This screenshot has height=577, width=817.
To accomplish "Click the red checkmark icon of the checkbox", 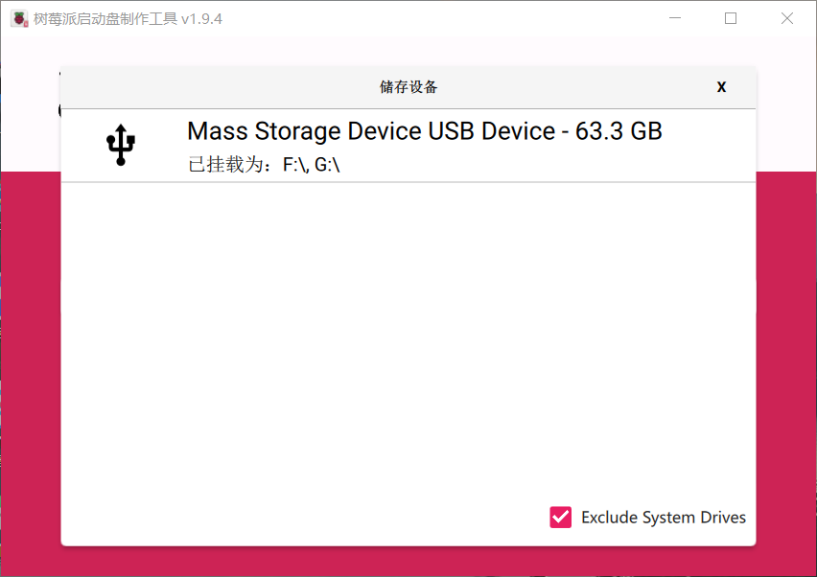I will point(560,517).
